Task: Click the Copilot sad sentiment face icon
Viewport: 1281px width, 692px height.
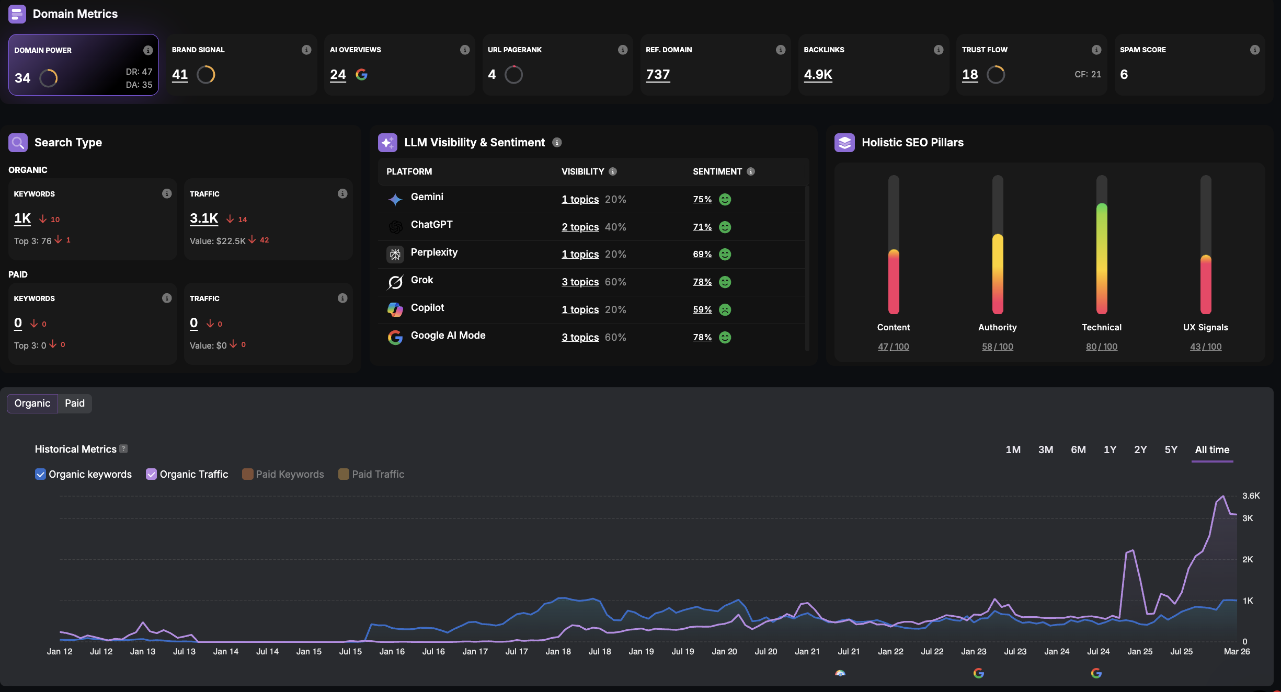Action: click(x=725, y=309)
